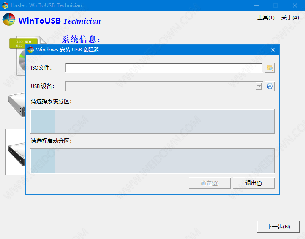Open the USB 设备 dropdown list
Viewport: 305px width, 239px height.
point(259,86)
